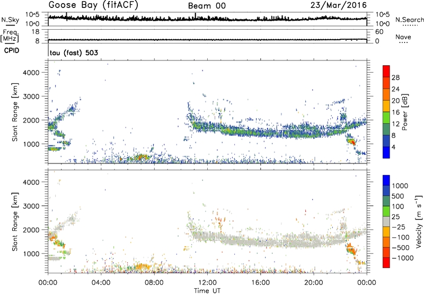Select the '12:00' time axis label

[x=207, y=283]
